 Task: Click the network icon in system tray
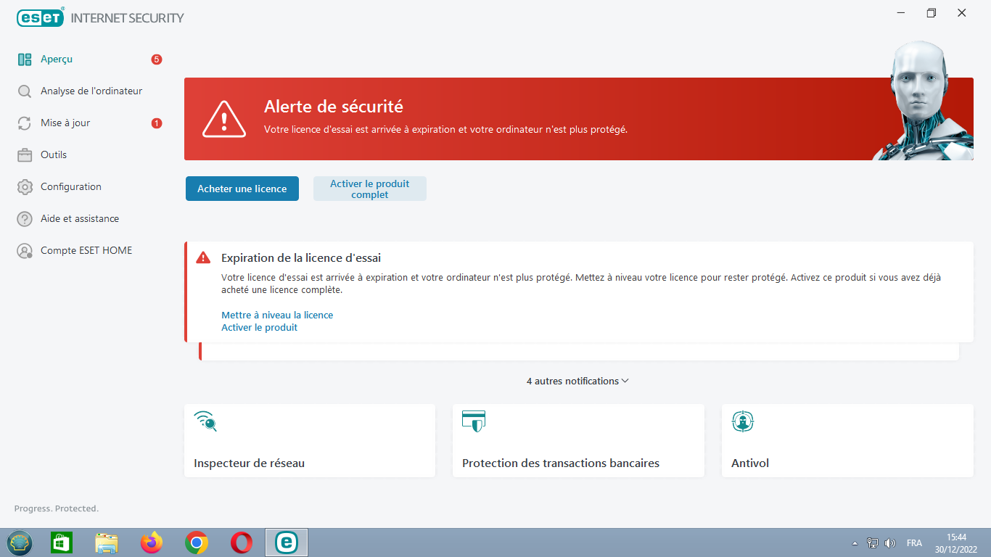[x=873, y=543]
